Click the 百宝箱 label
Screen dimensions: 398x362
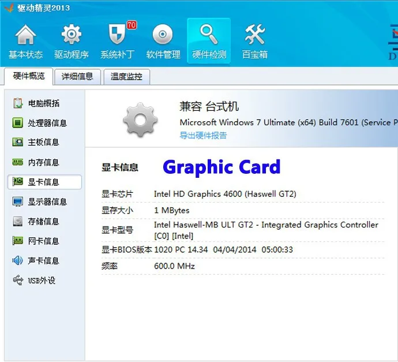click(254, 54)
